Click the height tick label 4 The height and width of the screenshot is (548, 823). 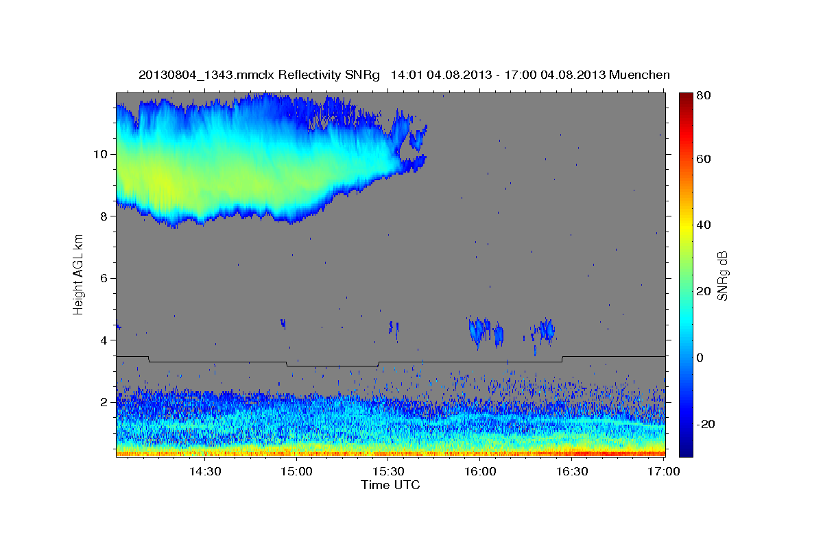point(103,340)
